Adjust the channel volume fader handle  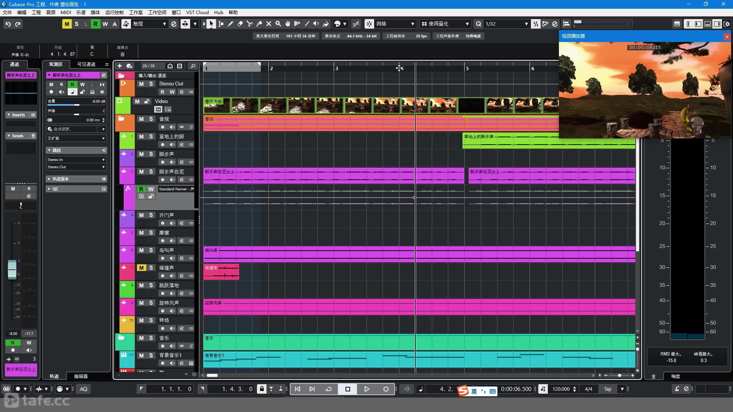pos(12,269)
